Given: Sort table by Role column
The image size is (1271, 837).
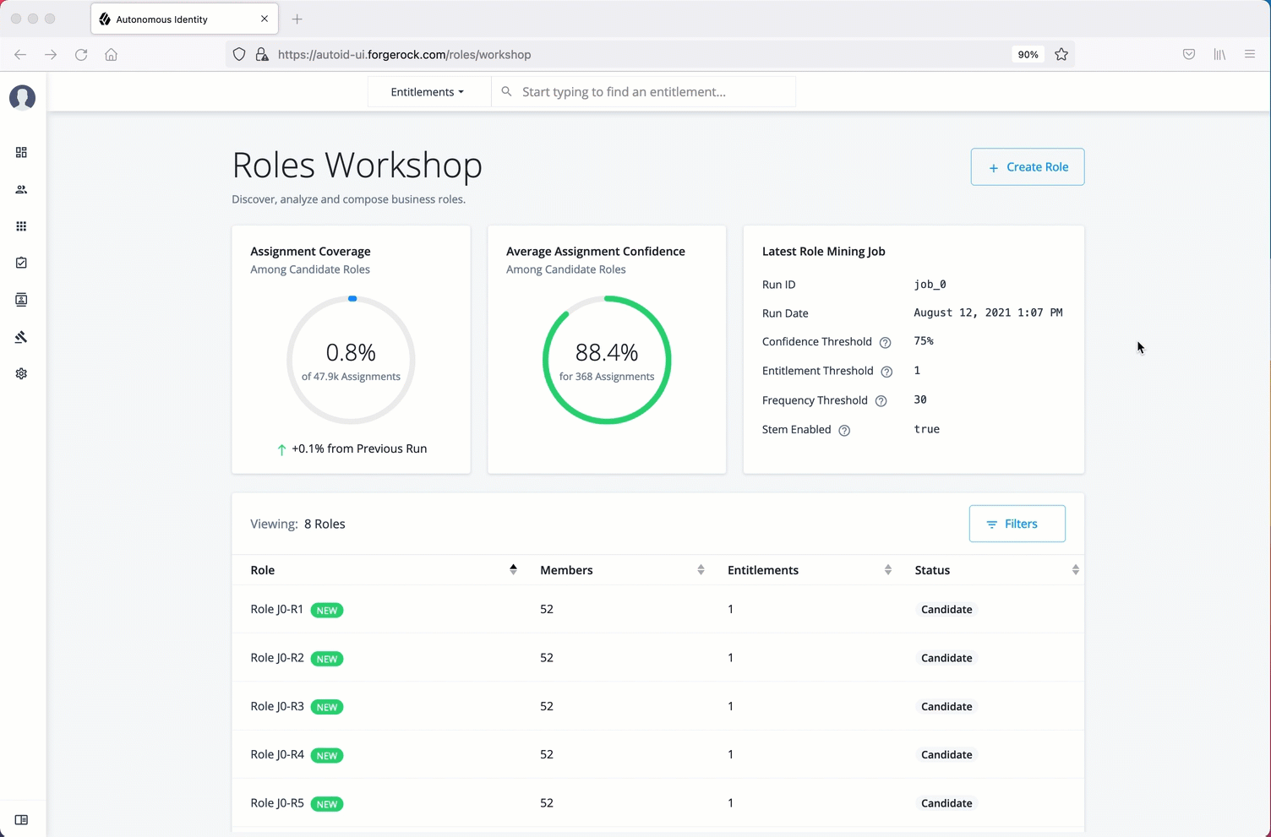Looking at the screenshot, I should tap(512, 570).
